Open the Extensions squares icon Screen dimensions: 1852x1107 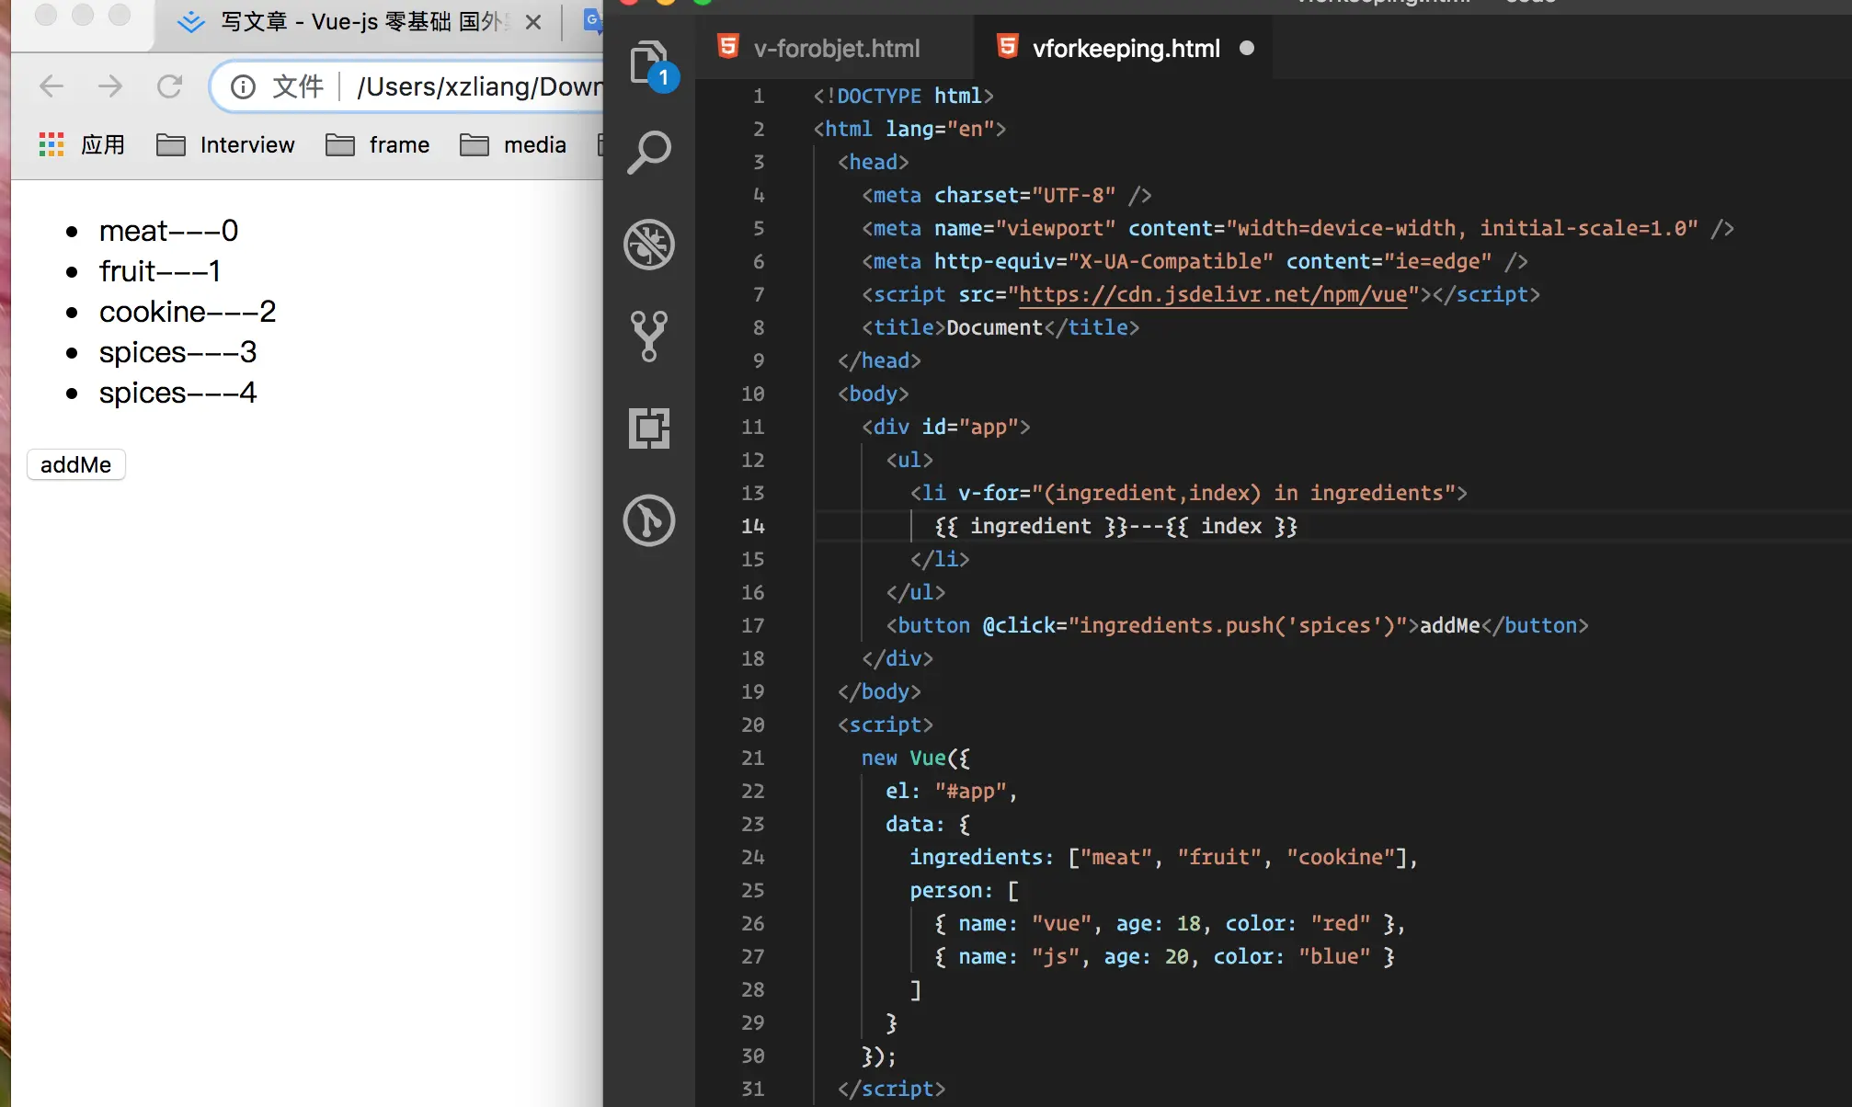[x=649, y=428]
